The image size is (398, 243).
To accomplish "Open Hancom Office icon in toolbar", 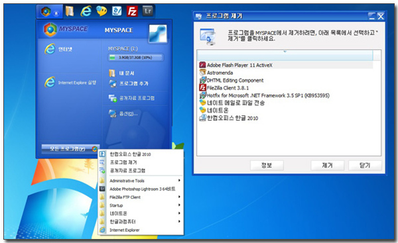I will [117, 11].
